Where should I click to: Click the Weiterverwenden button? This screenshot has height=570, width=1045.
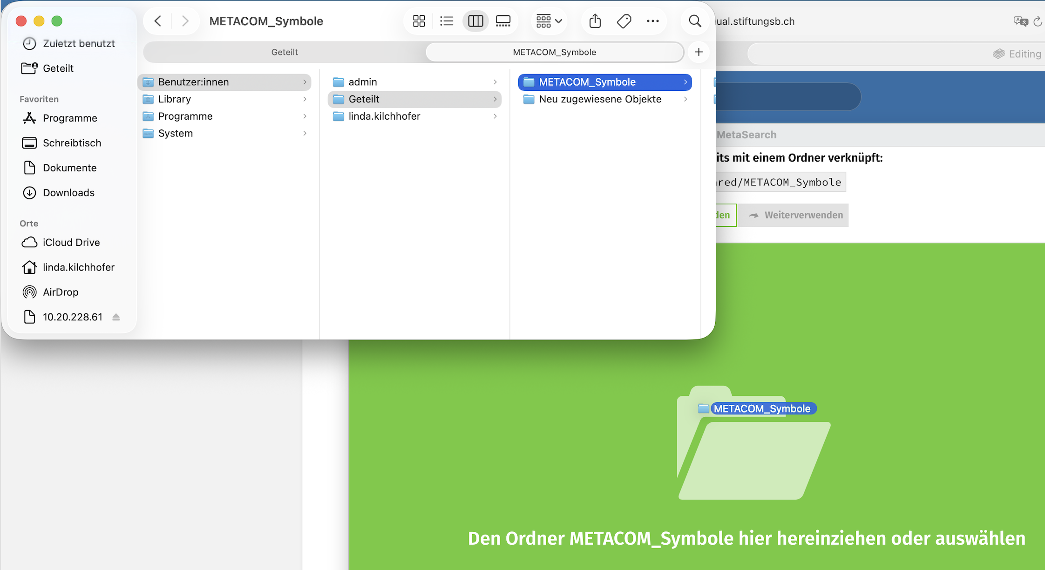(794, 215)
